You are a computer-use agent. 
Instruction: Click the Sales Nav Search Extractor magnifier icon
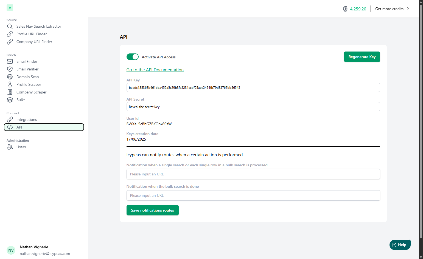(x=10, y=26)
